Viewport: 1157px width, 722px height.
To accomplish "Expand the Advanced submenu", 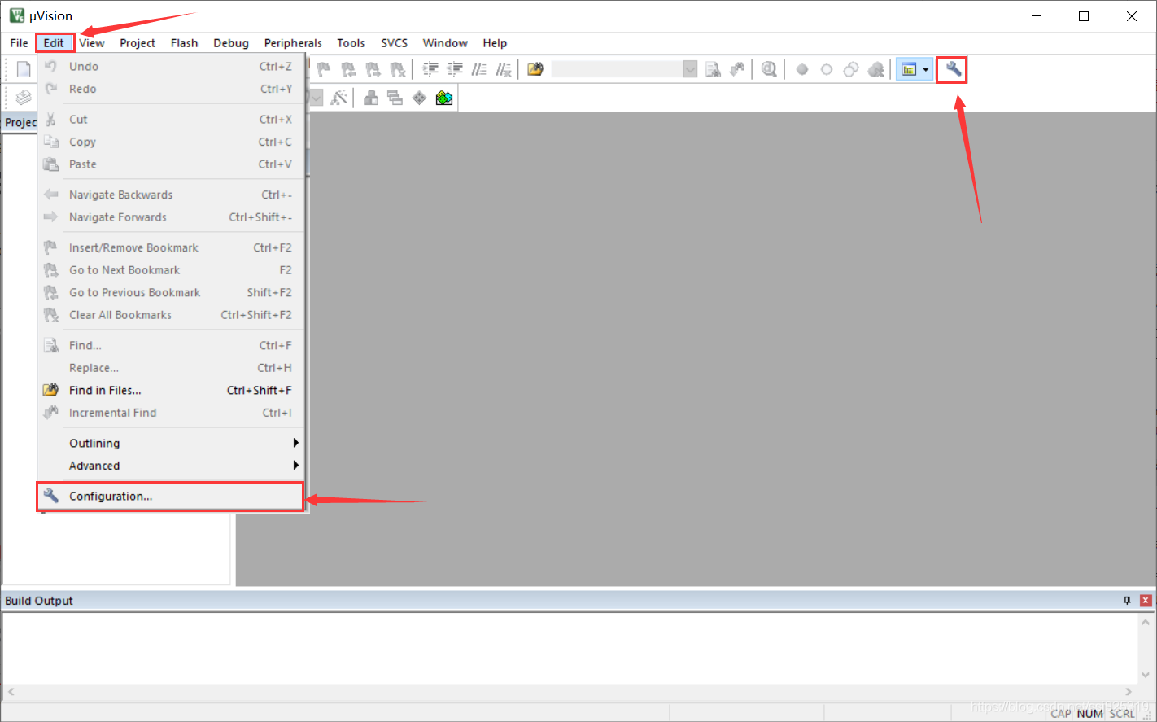I will point(170,466).
